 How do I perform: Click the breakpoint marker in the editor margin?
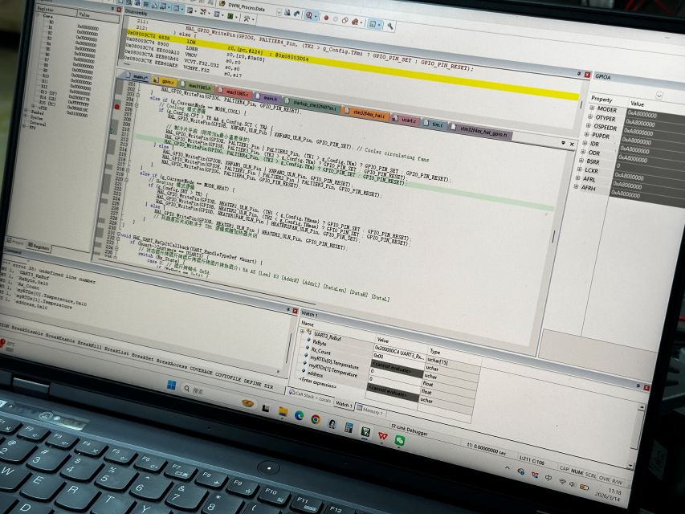[x=118, y=106]
